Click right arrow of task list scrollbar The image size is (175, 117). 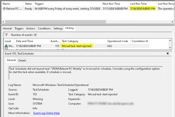tap(172, 22)
